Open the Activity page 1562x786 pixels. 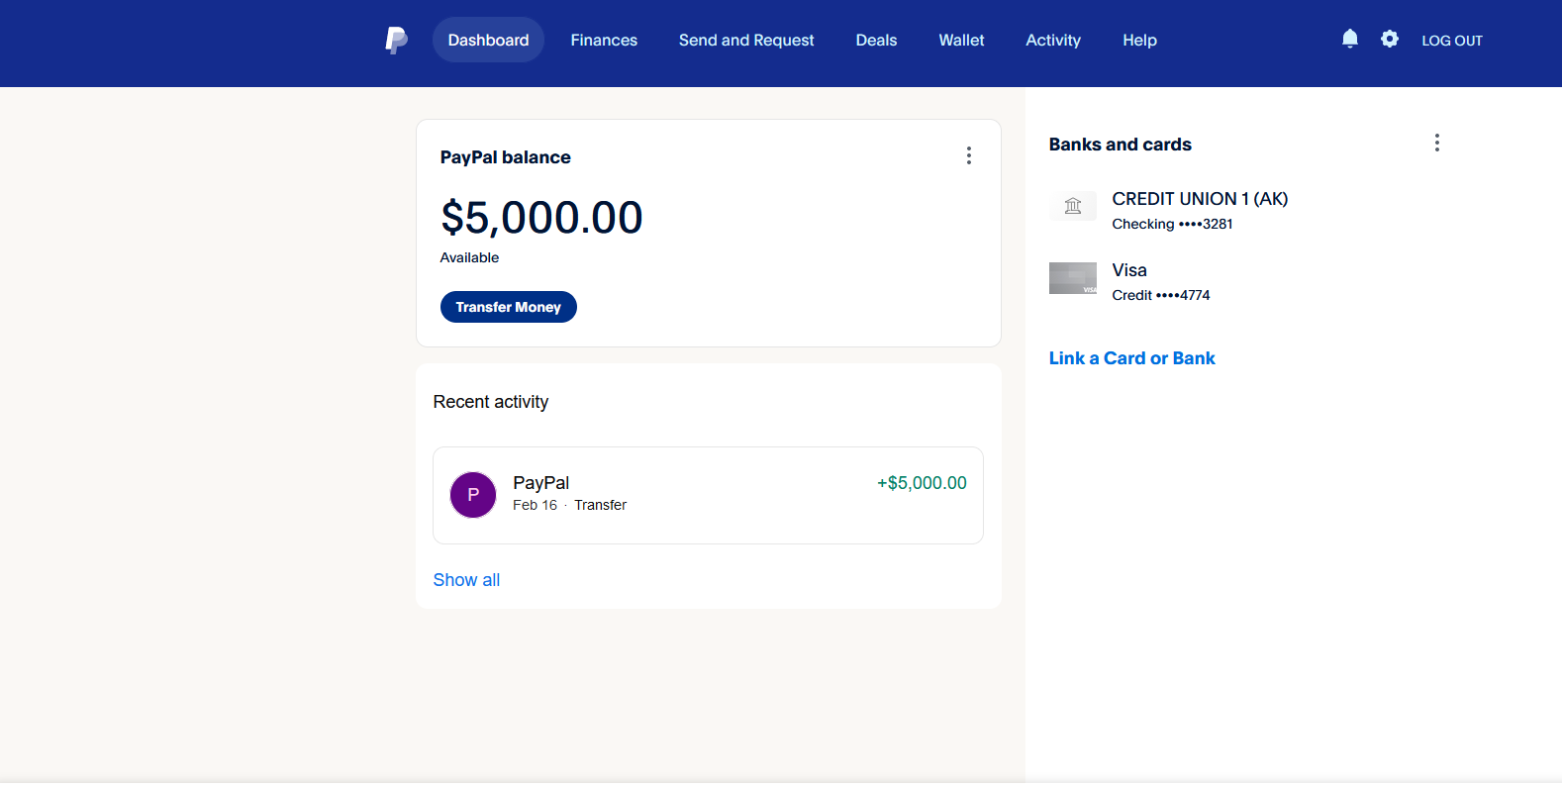click(x=1053, y=40)
